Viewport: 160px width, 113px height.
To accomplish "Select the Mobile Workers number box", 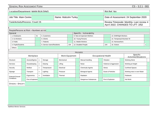I will (107, 42).
